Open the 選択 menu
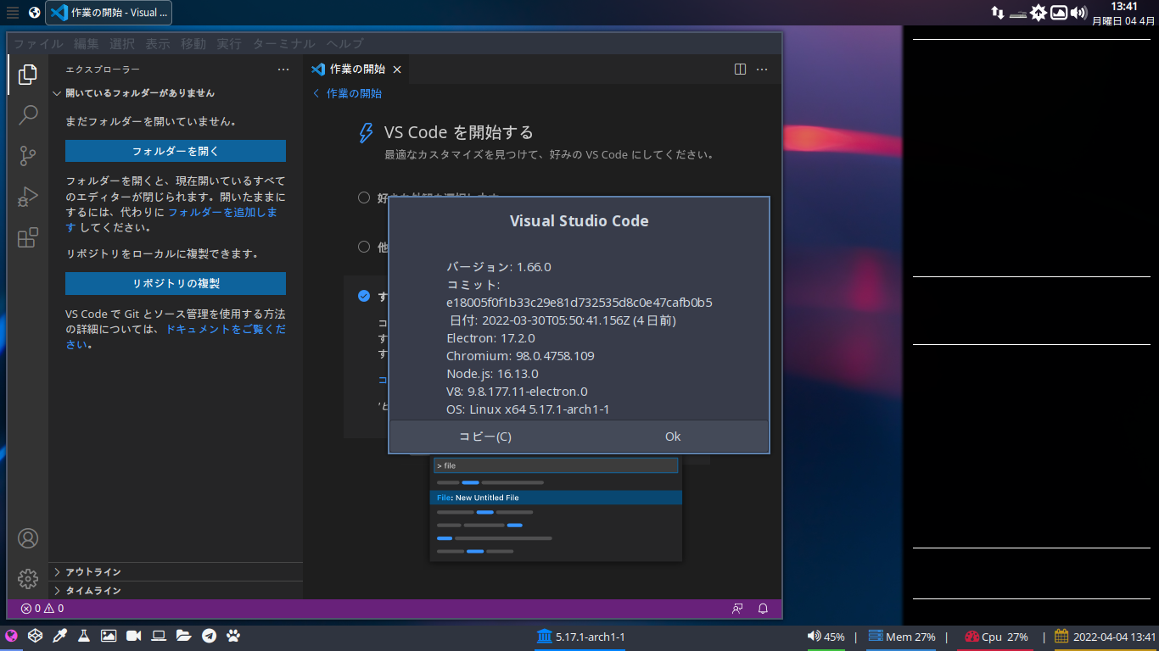This screenshot has height=651, width=1159. click(122, 44)
